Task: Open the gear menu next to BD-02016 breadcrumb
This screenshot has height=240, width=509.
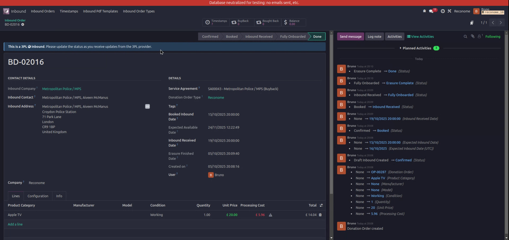Action: 23,25
